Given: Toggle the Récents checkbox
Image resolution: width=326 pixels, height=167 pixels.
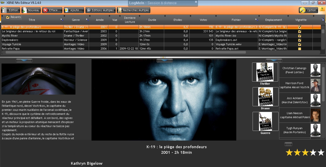Looking at the screenshot, I should coord(8,17).
